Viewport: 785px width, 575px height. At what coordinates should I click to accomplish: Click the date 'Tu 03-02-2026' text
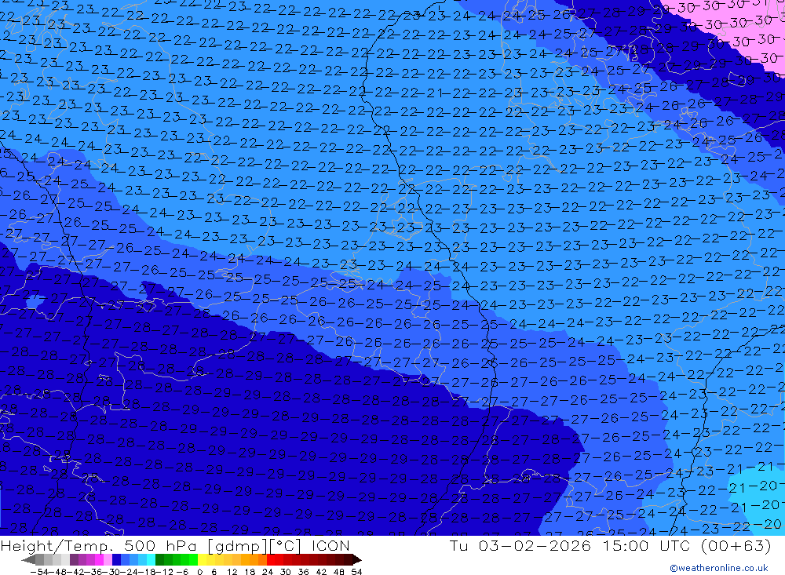click(x=520, y=545)
